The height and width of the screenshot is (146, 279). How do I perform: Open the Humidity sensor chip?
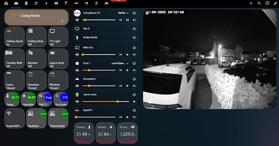pos(28,99)
